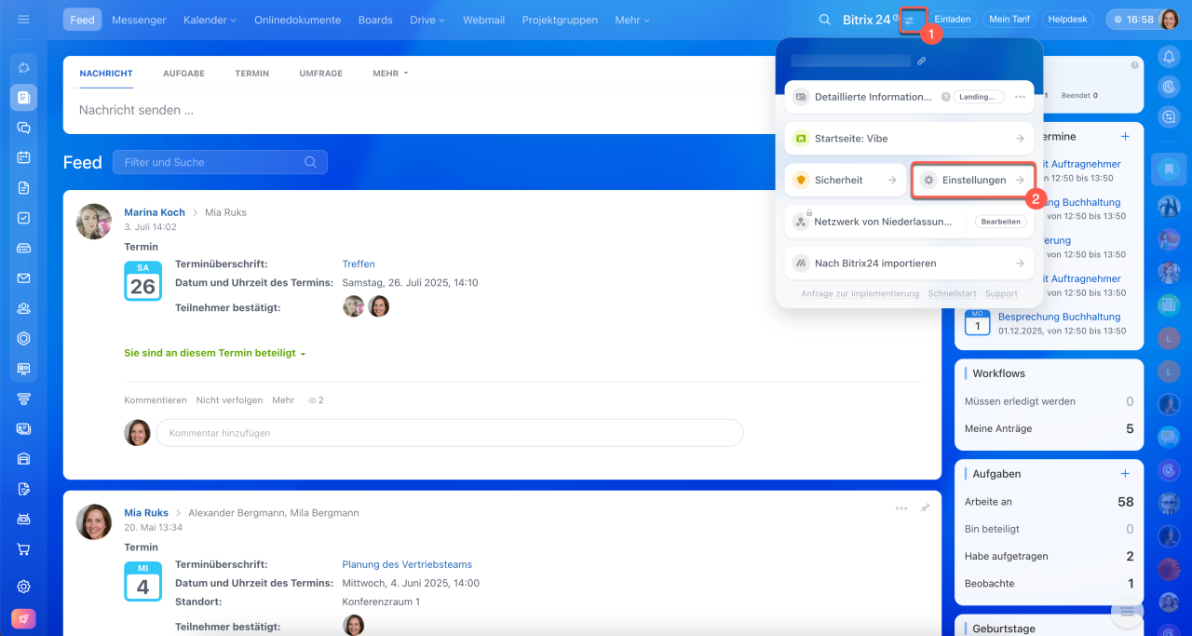
Task: Click the Kommentieren link
Action: point(156,400)
